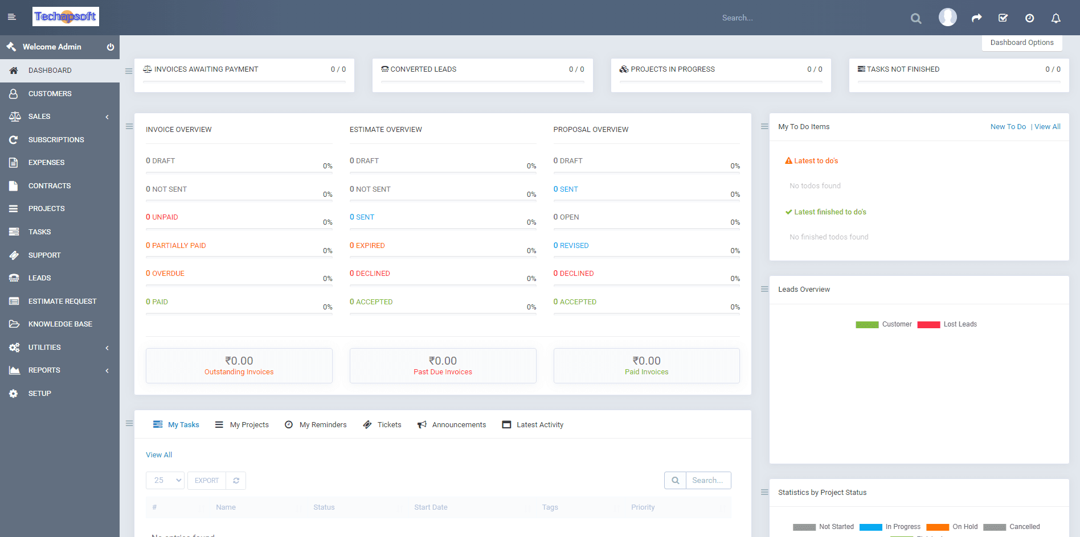
Task: Click the notifications bell icon
Action: click(x=1056, y=18)
